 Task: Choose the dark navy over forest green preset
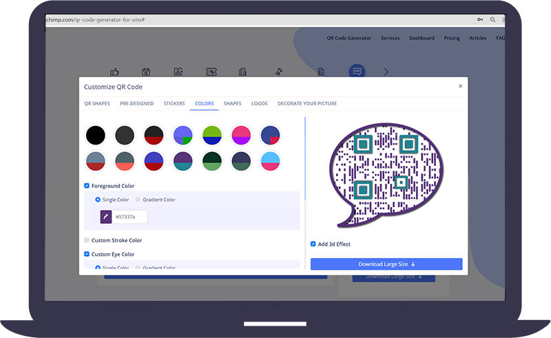click(241, 161)
